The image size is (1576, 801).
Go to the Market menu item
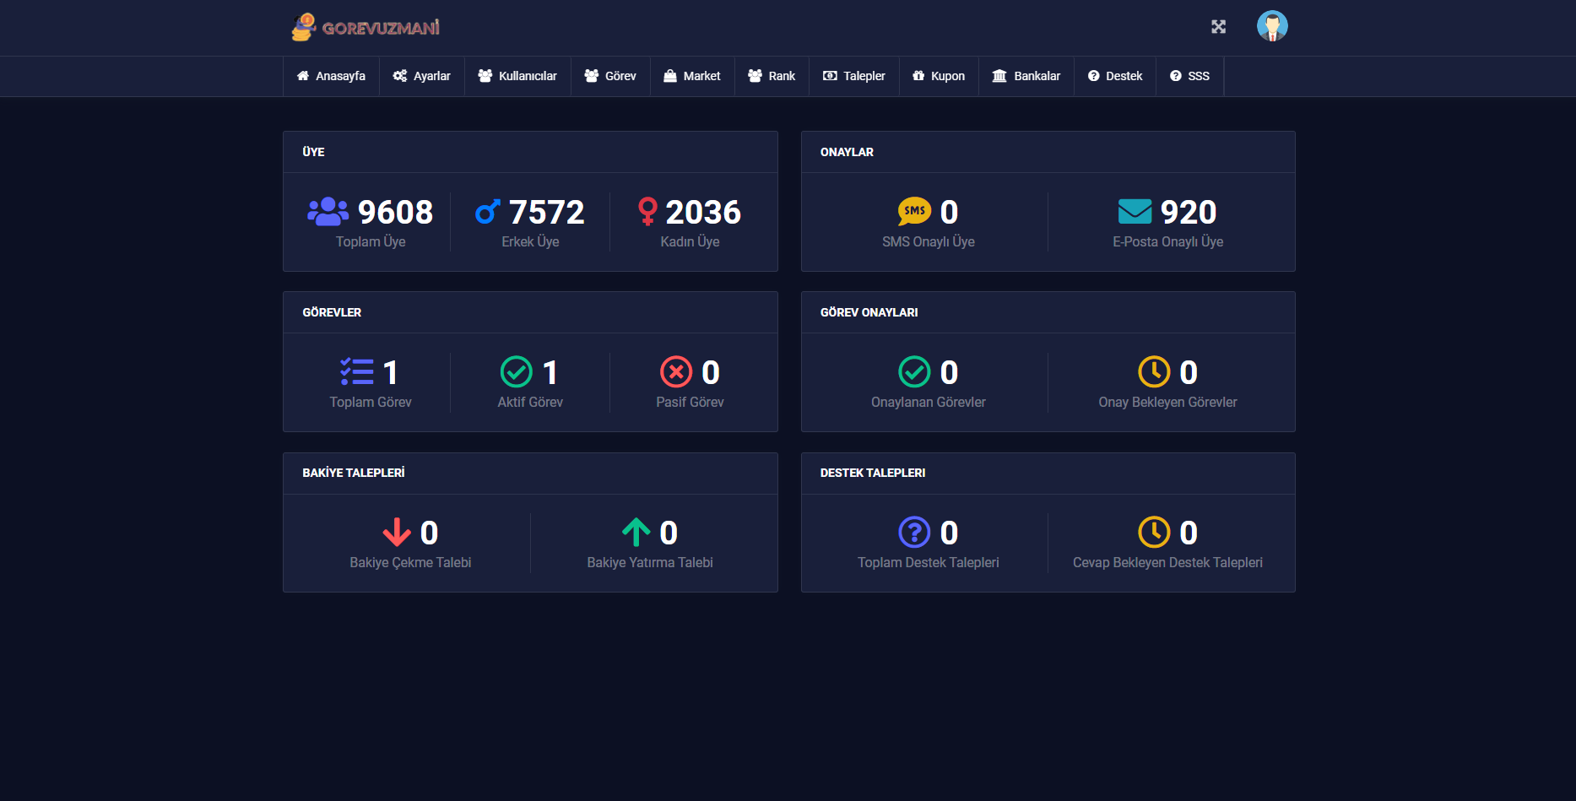(x=692, y=76)
